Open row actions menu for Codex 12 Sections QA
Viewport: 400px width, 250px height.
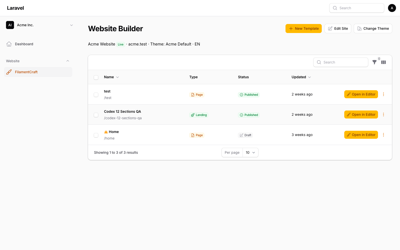click(x=383, y=114)
